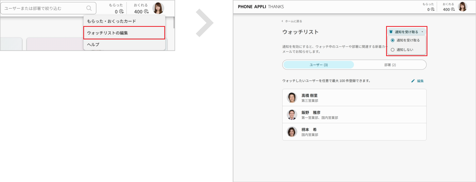476x182 pixels.
Task: Open profile avatar in THANKS header
Action: pos(463,7)
